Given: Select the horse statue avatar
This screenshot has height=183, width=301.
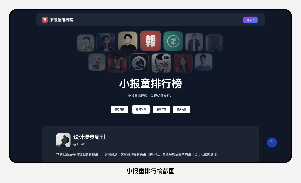Looking at the screenshot, I should point(117,63).
